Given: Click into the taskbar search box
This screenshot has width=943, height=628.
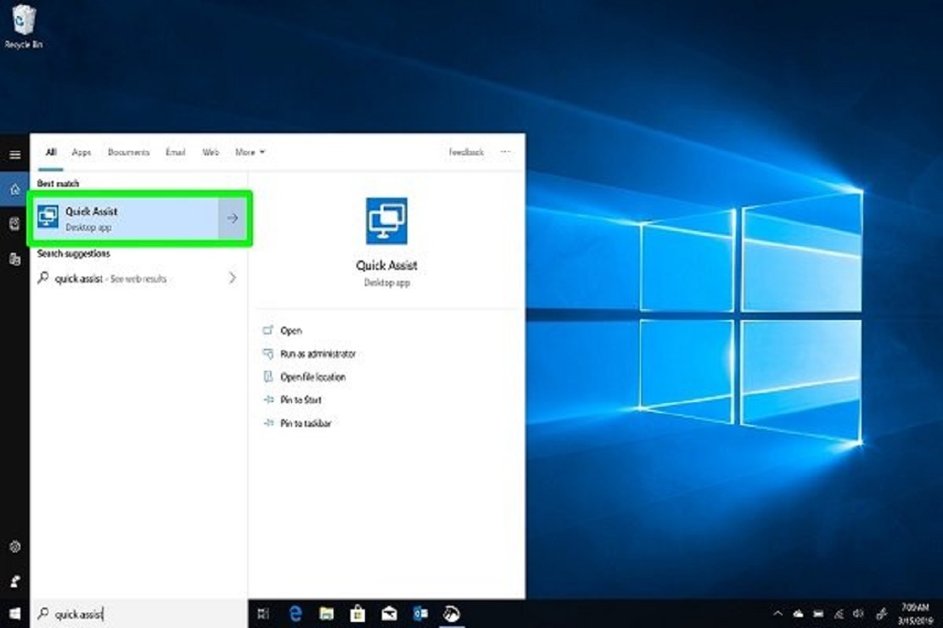Looking at the screenshot, I should (x=139, y=614).
